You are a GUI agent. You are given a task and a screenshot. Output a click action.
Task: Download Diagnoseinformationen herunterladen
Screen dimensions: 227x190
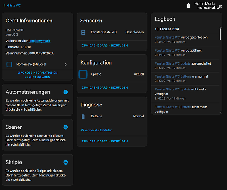(37, 75)
